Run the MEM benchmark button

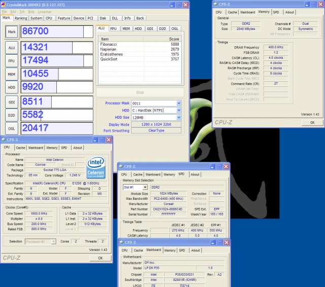click(12, 74)
